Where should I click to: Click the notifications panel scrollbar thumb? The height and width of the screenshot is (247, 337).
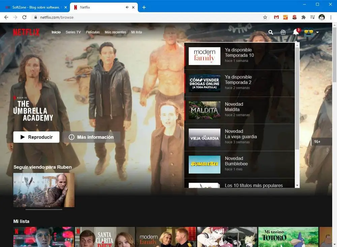click(x=297, y=98)
